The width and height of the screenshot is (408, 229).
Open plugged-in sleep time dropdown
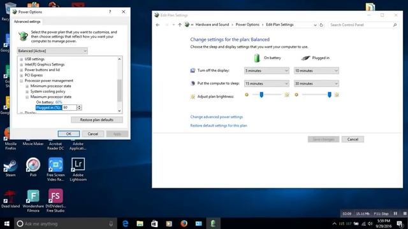316,83
